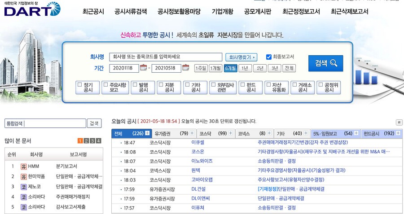This screenshot has width=404, height=214.
Task: Click the DART logo
Action: pos(32,9)
